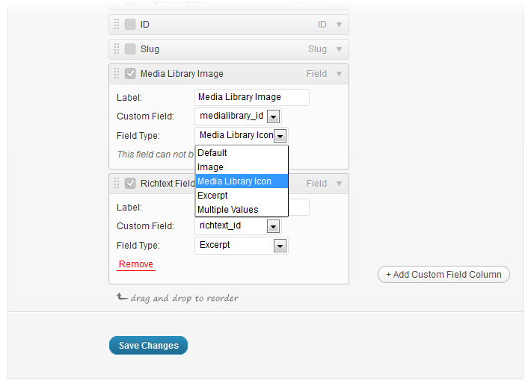
Task: Expand the Slug column settings arrow
Action: 339,49
